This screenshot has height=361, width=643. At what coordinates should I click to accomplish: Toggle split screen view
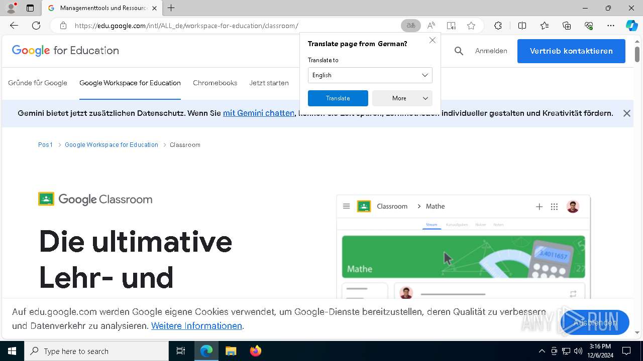coord(522,26)
